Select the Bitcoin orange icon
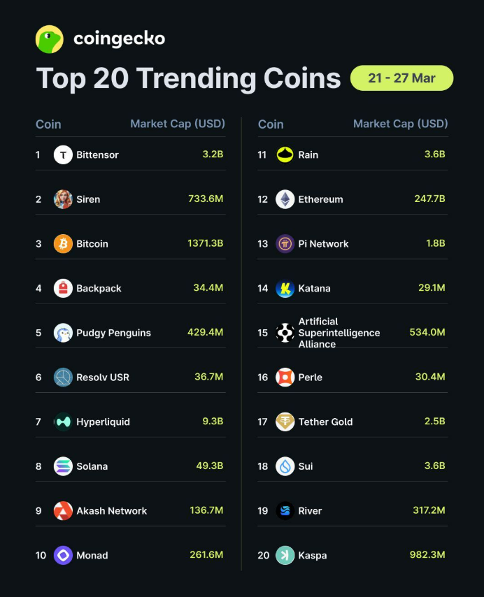The width and height of the screenshot is (484, 597). pyautogui.click(x=63, y=244)
